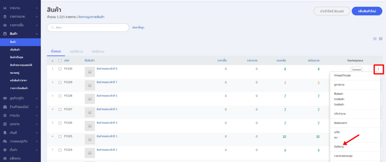The width and height of the screenshot is (386, 162).
Task: Click thumbnail image of สินค้าทดสอบตัวที่ 7
Action: 90,85
